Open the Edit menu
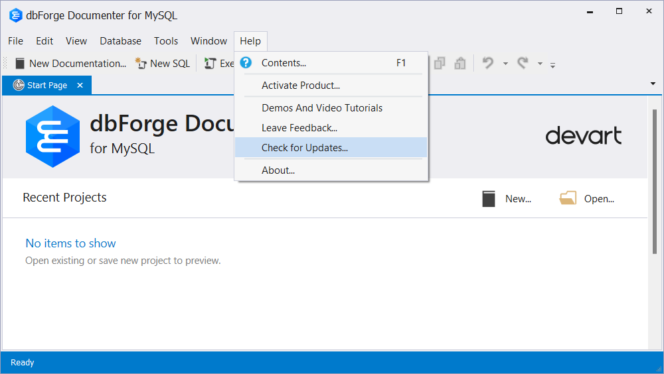The height and width of the screenshot is (374, 664). tap(44, 41)
